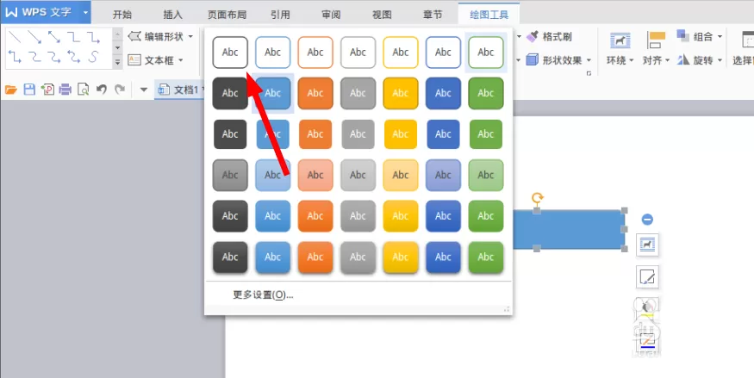The width and height of the screenshot is (754, 378).
Task: Apply white style with dark gray outline
Action: tap(230, 53)
